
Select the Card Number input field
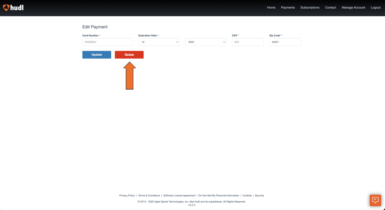107,42
